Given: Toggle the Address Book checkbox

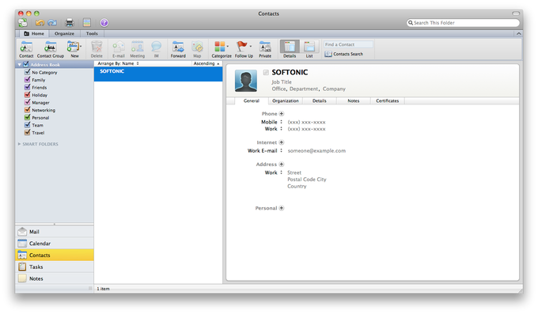Looking at the screenshot, I should coord(26,64).
